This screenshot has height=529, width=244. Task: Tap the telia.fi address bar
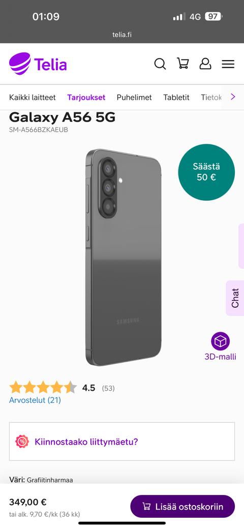point(122,35)
